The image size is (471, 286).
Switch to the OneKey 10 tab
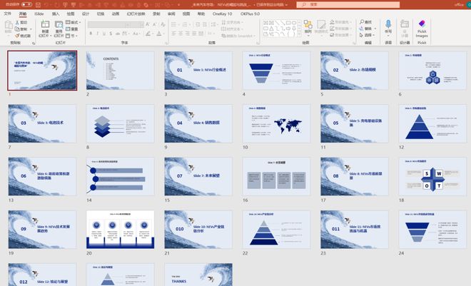click(x=222, y=14)
